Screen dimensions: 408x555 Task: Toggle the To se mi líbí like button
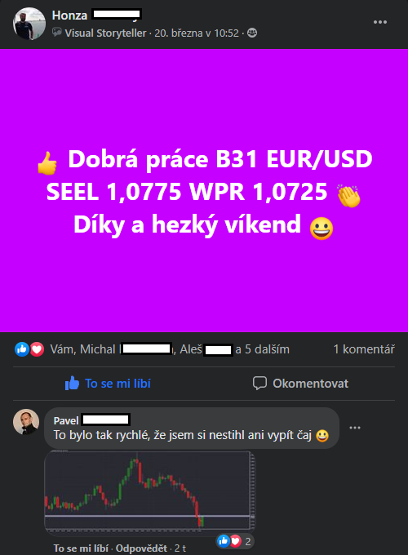point(108,384)
